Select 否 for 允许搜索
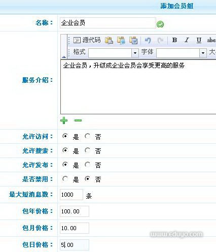The width and height of the screenshot is (216, 252). coord(87,150)
